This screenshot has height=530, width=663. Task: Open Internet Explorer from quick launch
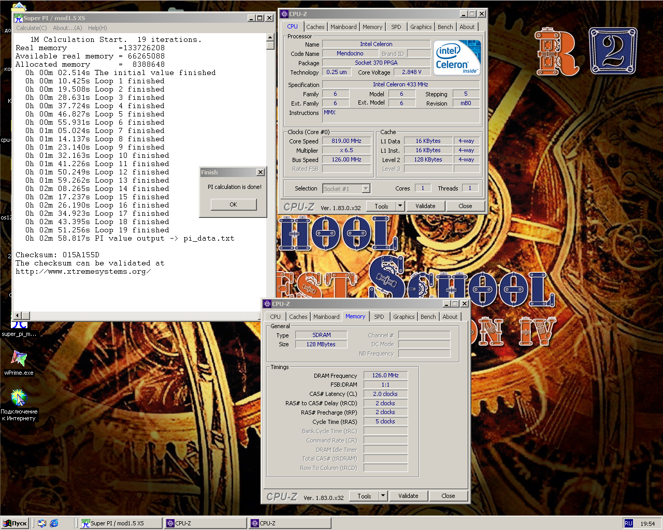[x=54, y=523]
